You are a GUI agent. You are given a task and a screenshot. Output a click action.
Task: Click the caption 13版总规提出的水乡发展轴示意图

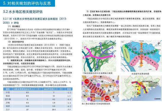point(98,73)
